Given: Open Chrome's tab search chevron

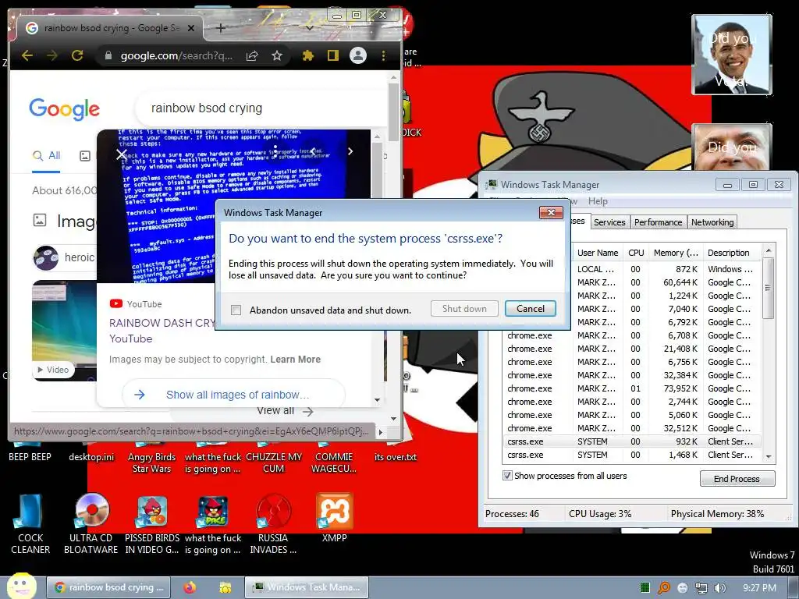Looking at the screenshot, I should pyautogui.click(x=309, y=28).
